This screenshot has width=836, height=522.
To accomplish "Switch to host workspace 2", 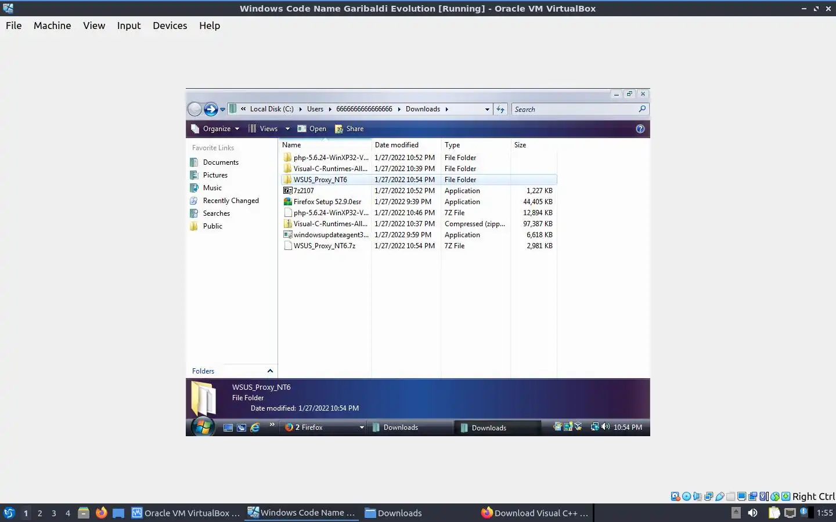I will click(x=39, y=513).
